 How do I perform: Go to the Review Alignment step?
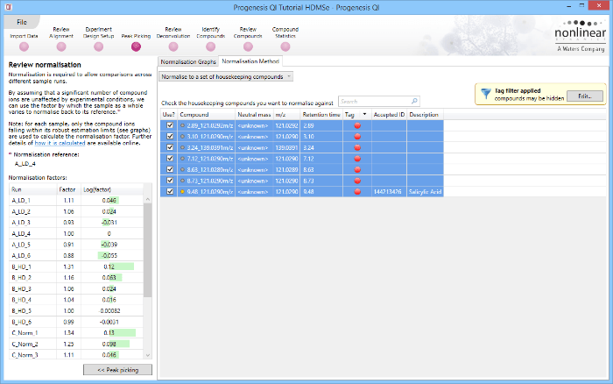(x=61, y=46)
